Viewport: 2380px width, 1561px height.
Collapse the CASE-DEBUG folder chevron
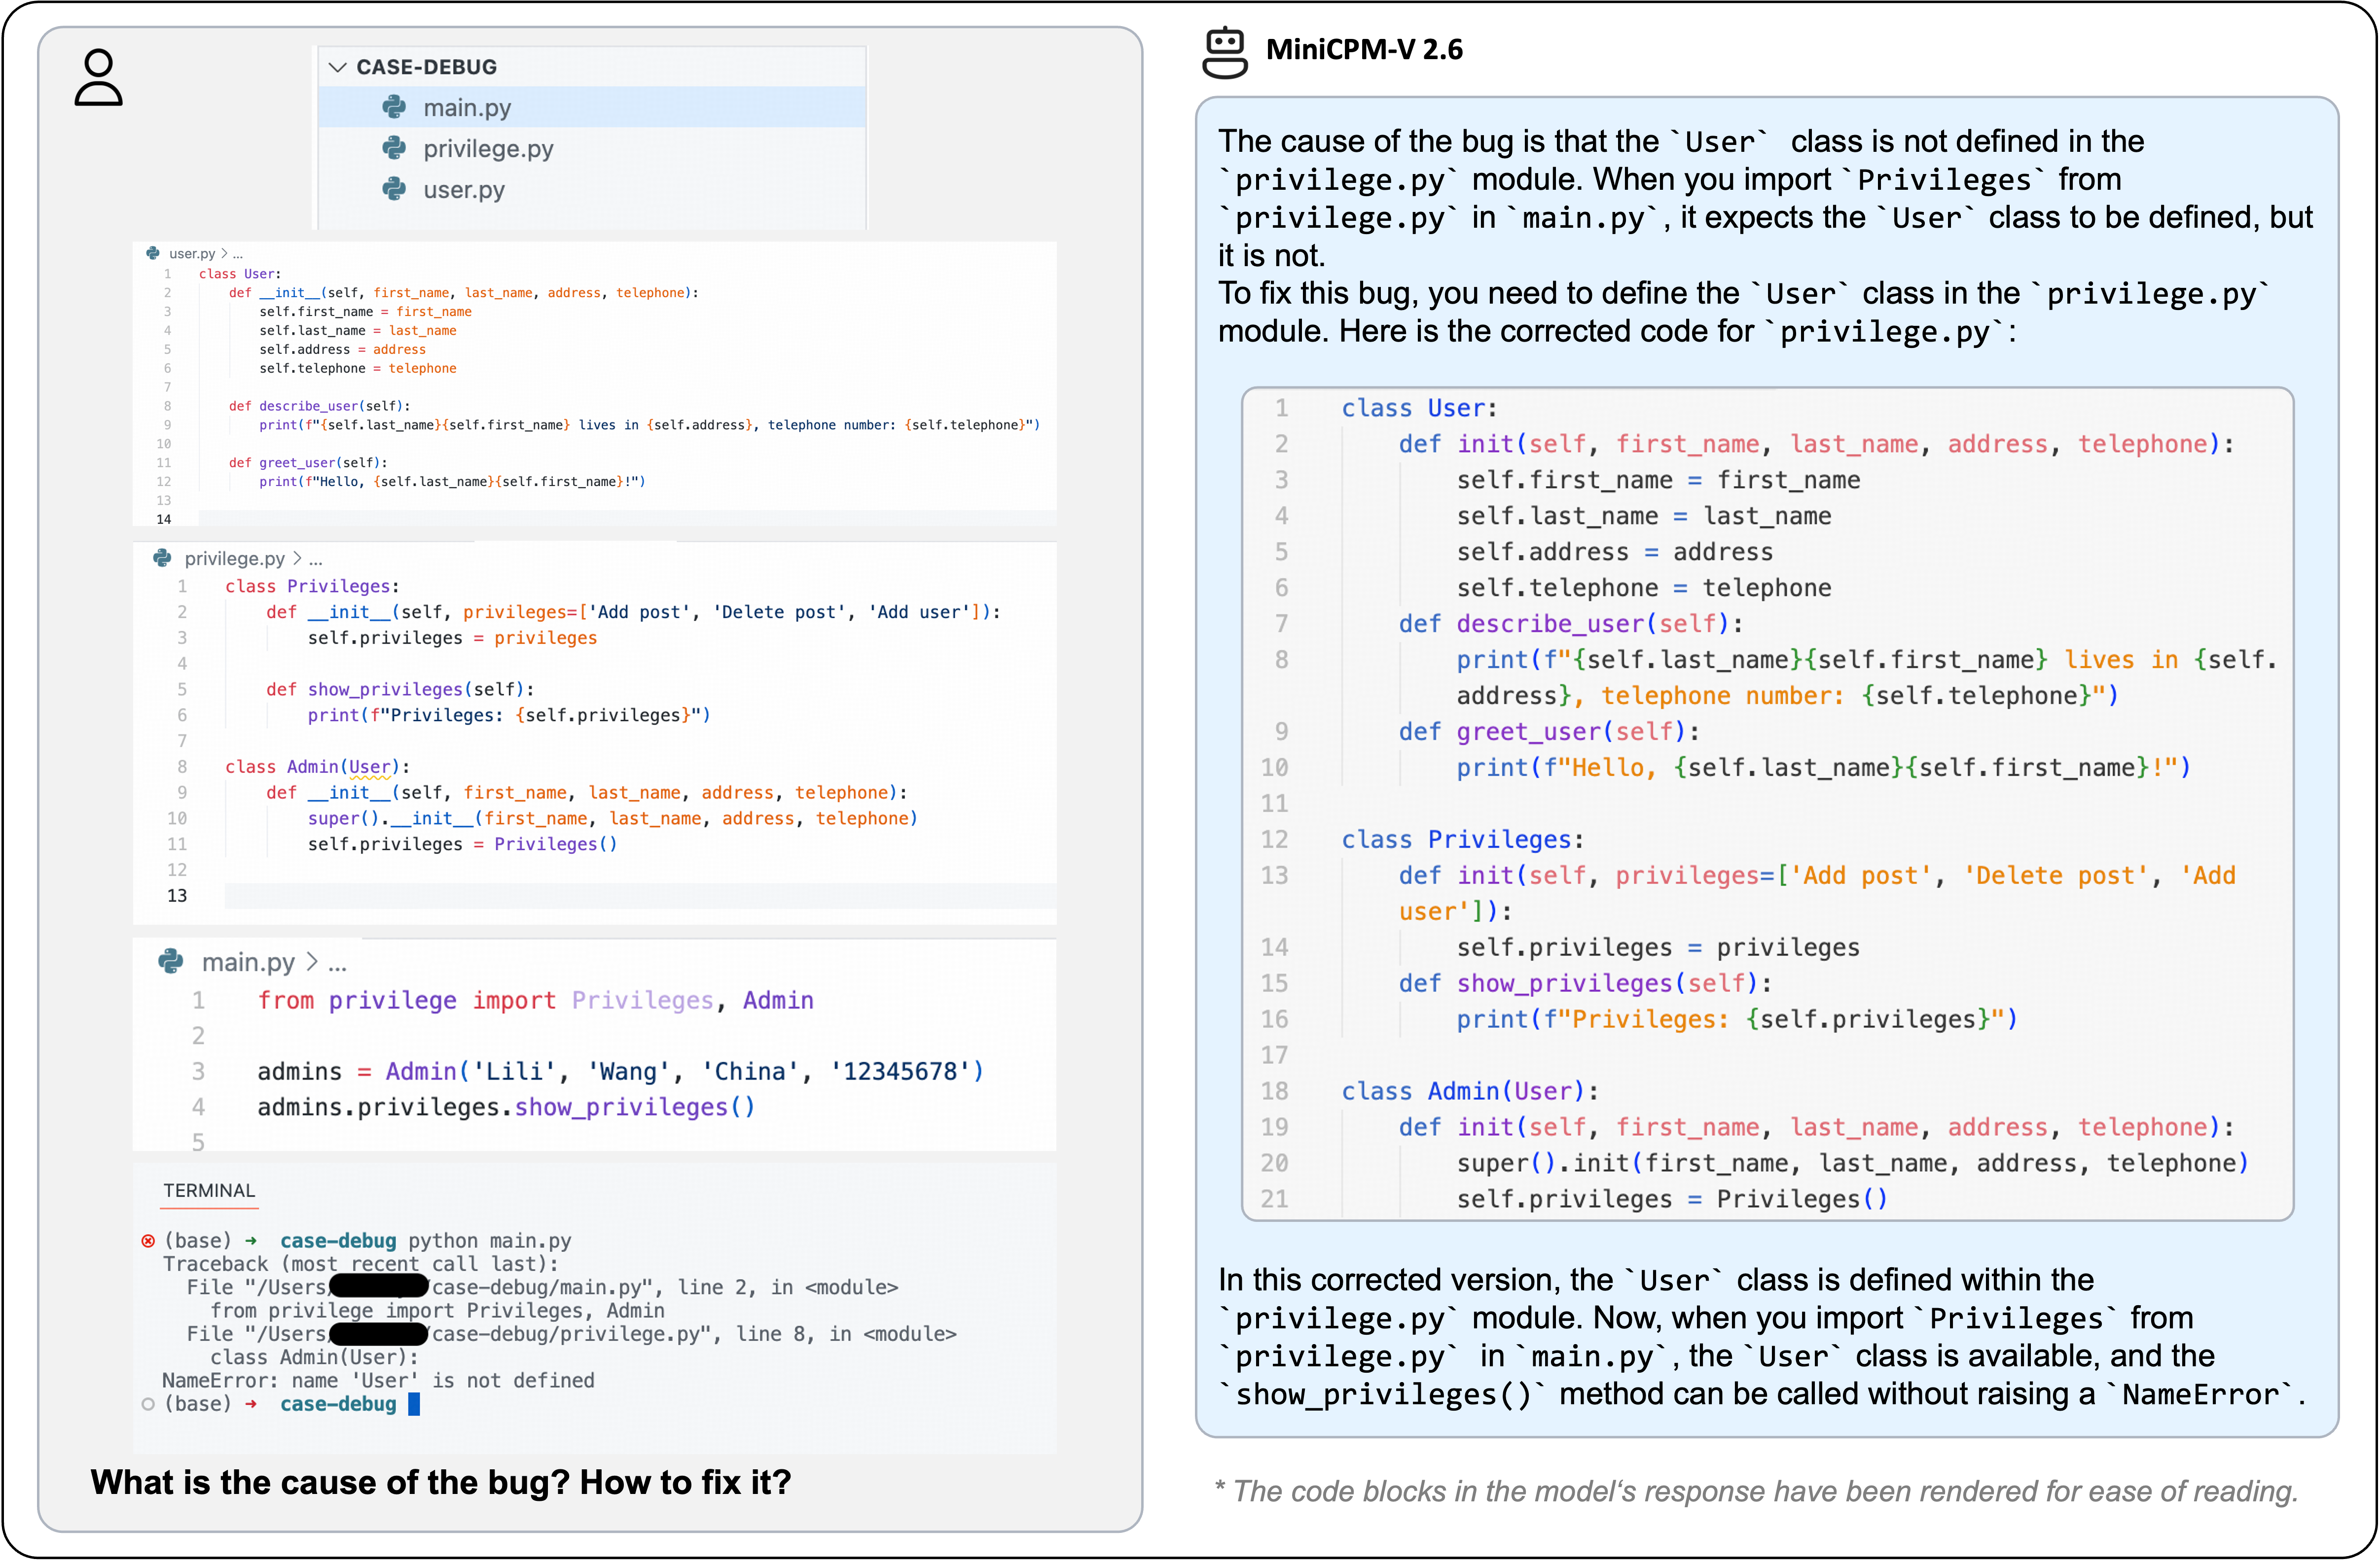tap(338, 67)
